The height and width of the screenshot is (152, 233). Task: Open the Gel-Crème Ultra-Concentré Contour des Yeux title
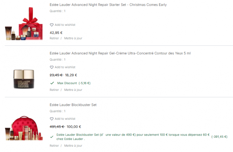click(120, 53)
